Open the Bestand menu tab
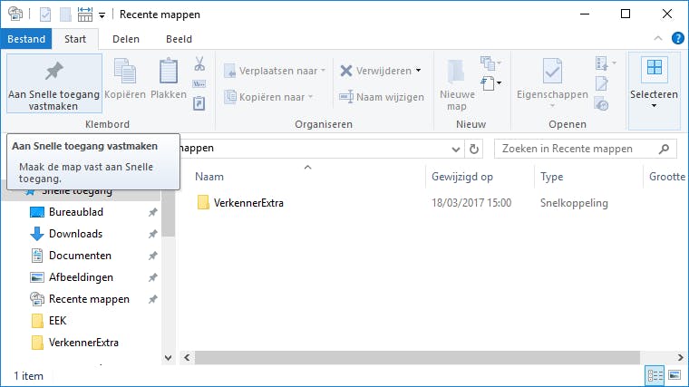Screen dimensions: 689x387 (25, 39)
